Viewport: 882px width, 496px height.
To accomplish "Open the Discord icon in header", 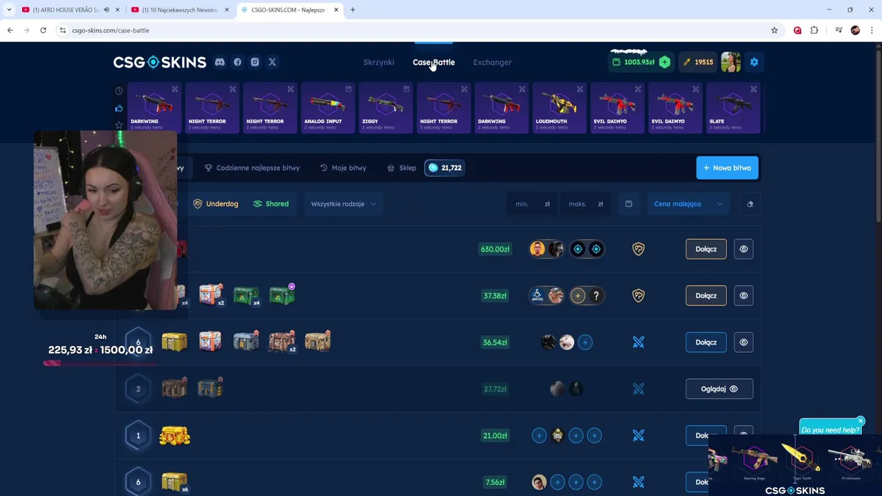I will coord(219,62).
